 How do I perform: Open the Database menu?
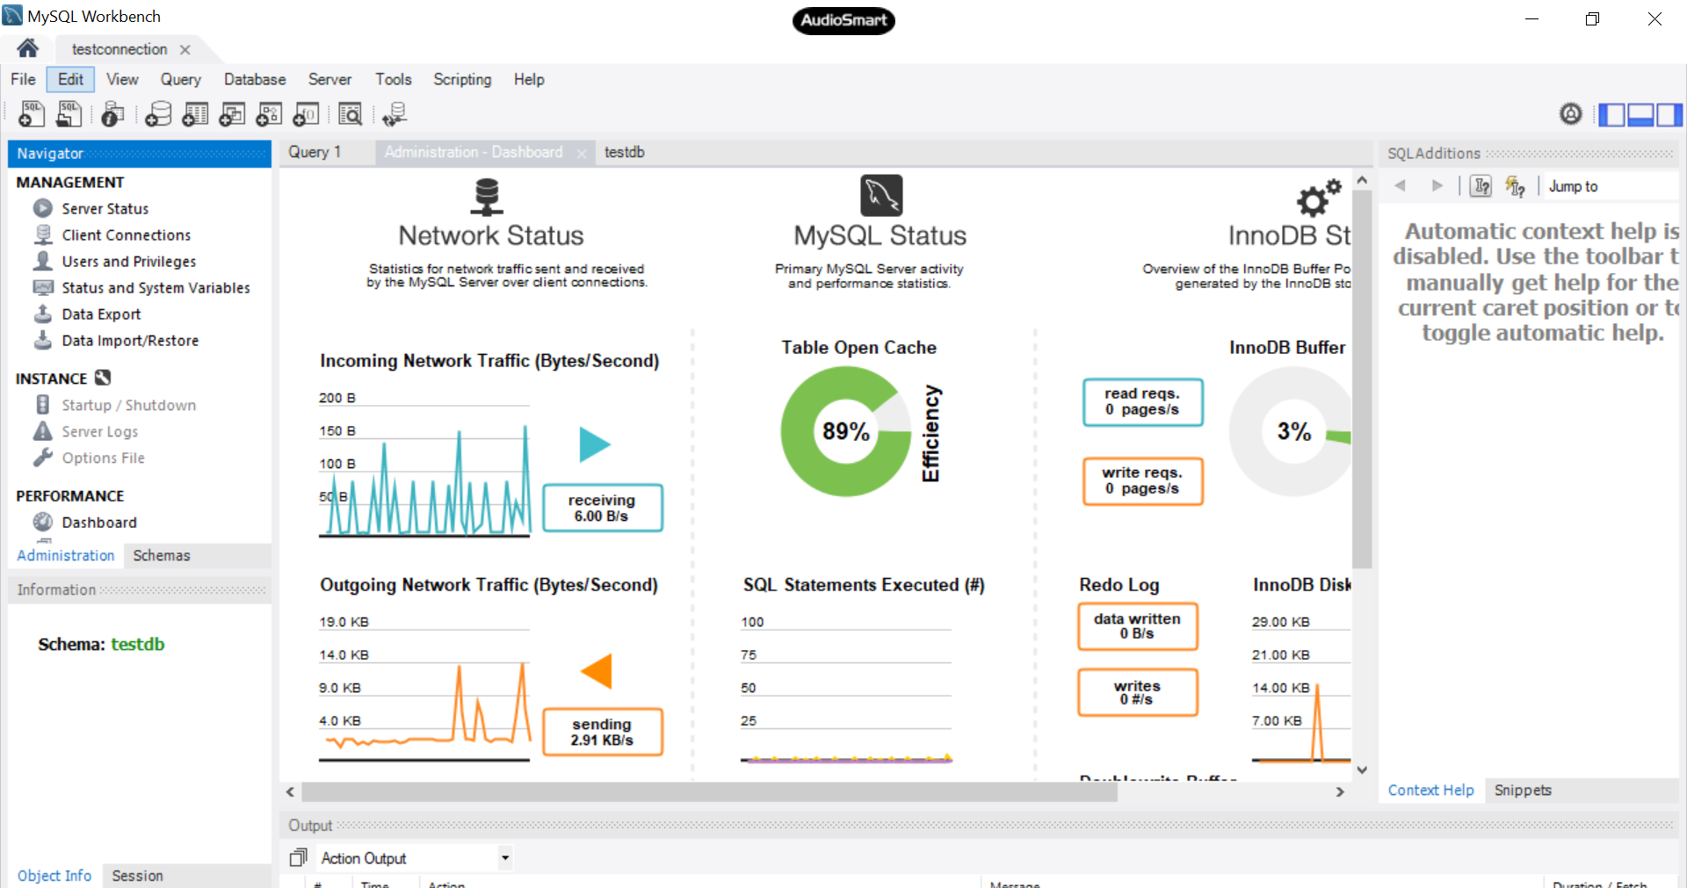[255, 79]
